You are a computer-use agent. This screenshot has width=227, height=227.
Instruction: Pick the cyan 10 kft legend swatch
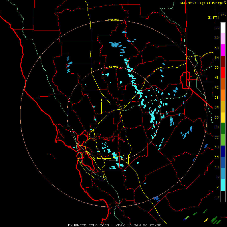point(223,185)
